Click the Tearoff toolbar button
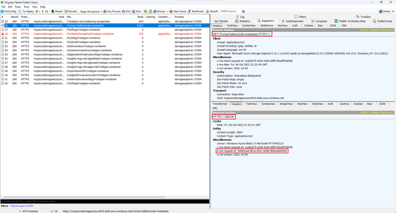Screen dimensions: 396x213 (212, 12)
